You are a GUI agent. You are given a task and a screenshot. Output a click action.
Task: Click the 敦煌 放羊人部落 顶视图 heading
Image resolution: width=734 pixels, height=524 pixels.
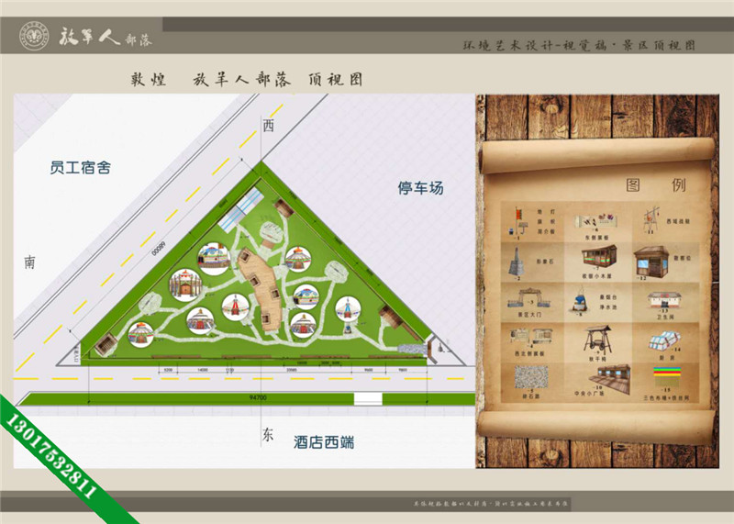click(x=247, y=80)
